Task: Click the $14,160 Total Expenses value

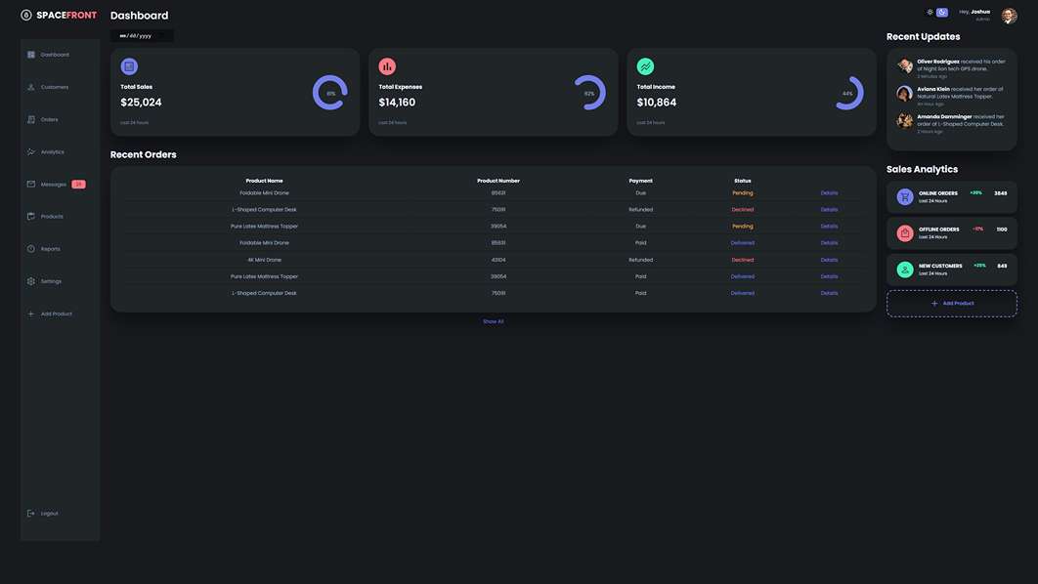Action: click(x=397, y=103)
